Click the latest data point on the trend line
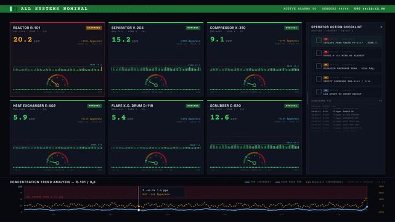Image resolution: width=395 pixels, height=222 pixels. (367, 207)
